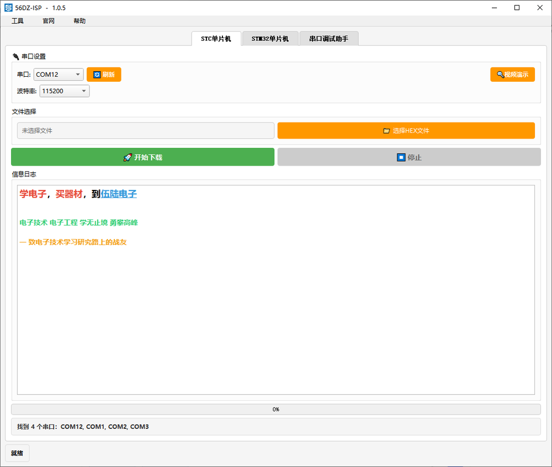This screenshot has width=552, height=467.
Task: Open the 工具 menu
Action: (x=18, y=21)
